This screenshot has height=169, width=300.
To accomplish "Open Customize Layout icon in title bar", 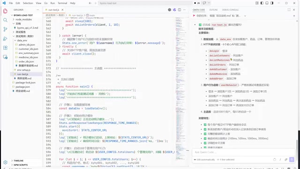I will 257,3.
